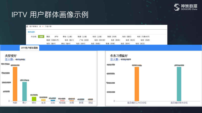Viewport: 202px width, 113px height.
Task: Click the teal 是否偏好周末收视 bar
Action: [179, 84]
